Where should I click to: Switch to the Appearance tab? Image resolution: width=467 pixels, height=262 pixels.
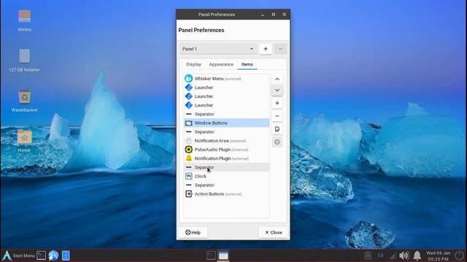pyautogui.click(x=221, y=65)
